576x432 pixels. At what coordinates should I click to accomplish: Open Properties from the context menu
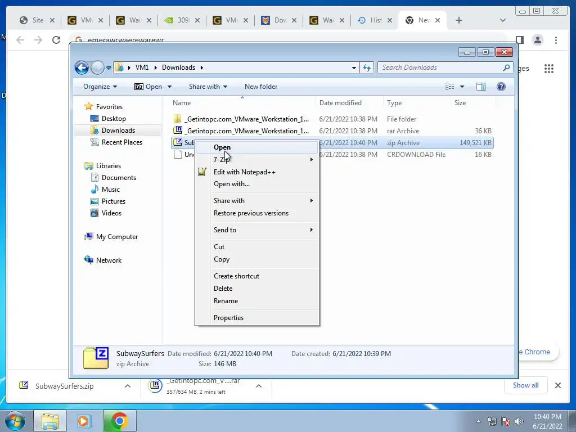256,318
